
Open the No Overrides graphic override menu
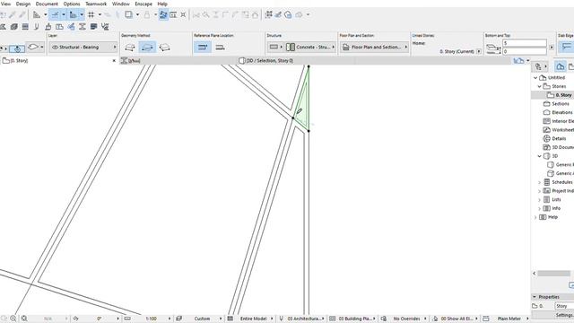(x=406, y=319)
